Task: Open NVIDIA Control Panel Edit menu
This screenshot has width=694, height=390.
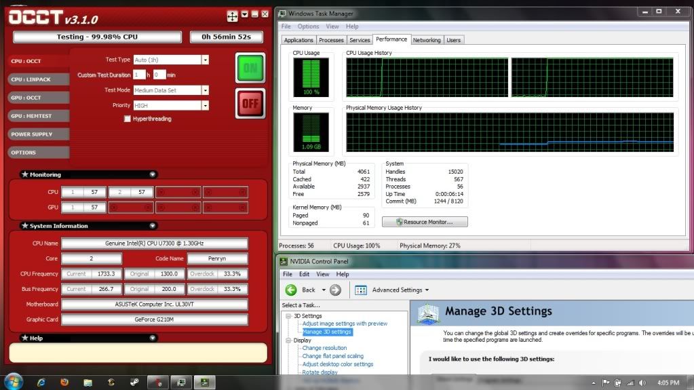Action: tap(304, 274)
